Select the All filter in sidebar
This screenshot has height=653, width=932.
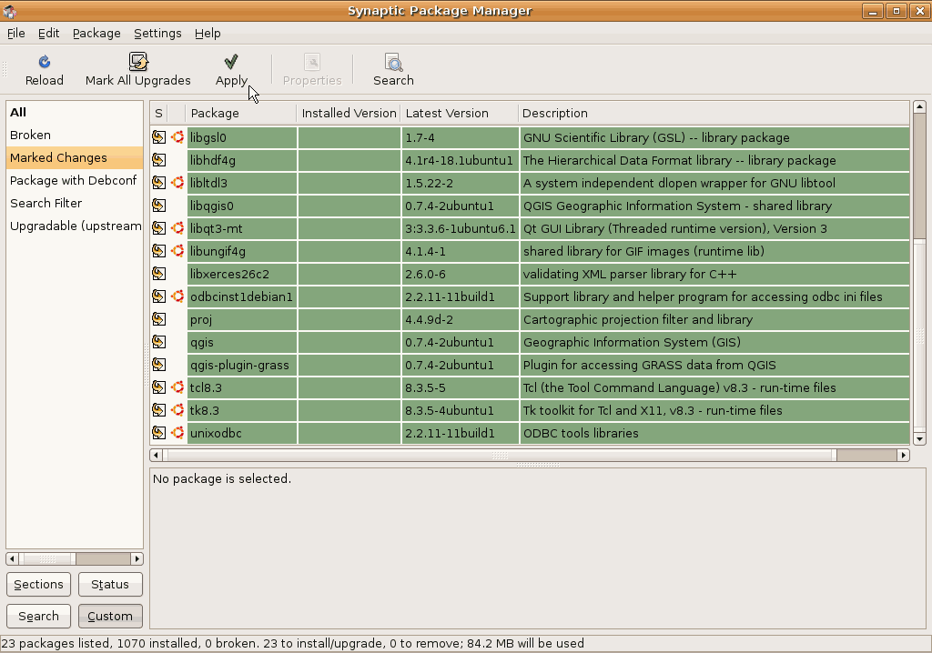(x=75, y=112)
